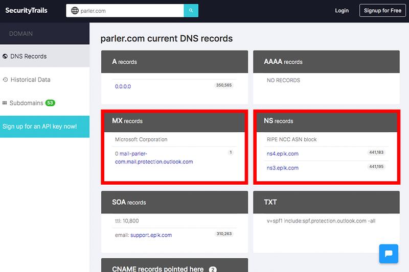The image size is (409, 272).
Task: Click the Microsoft Corporation text
Action: tap(141, 139)
